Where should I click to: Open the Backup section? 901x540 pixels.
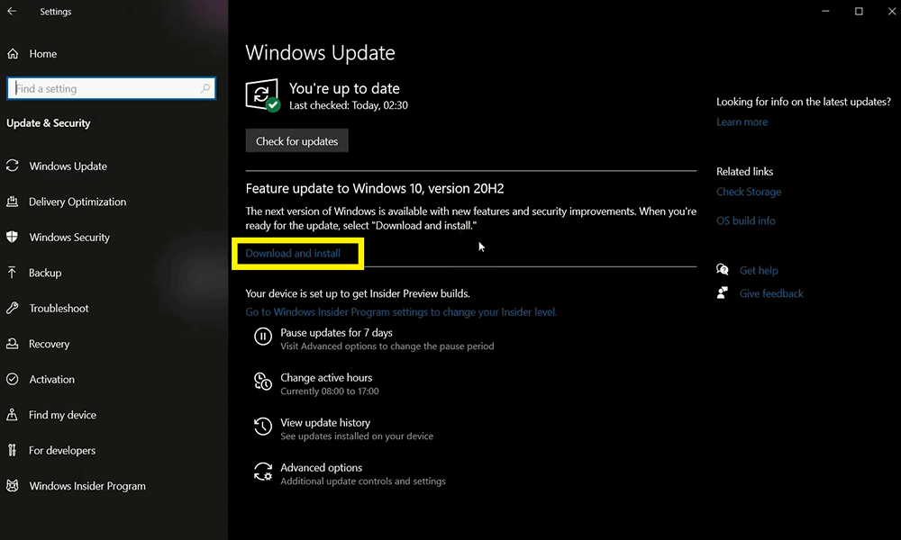pos(45,273)
